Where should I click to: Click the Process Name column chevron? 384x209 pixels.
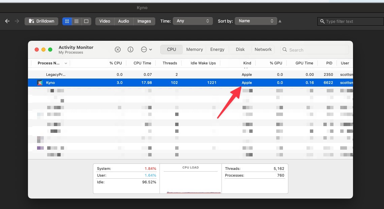pyautogui.click(x=66, y=63)
